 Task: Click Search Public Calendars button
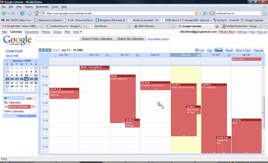pyautogui.click(x=97, y=38)
